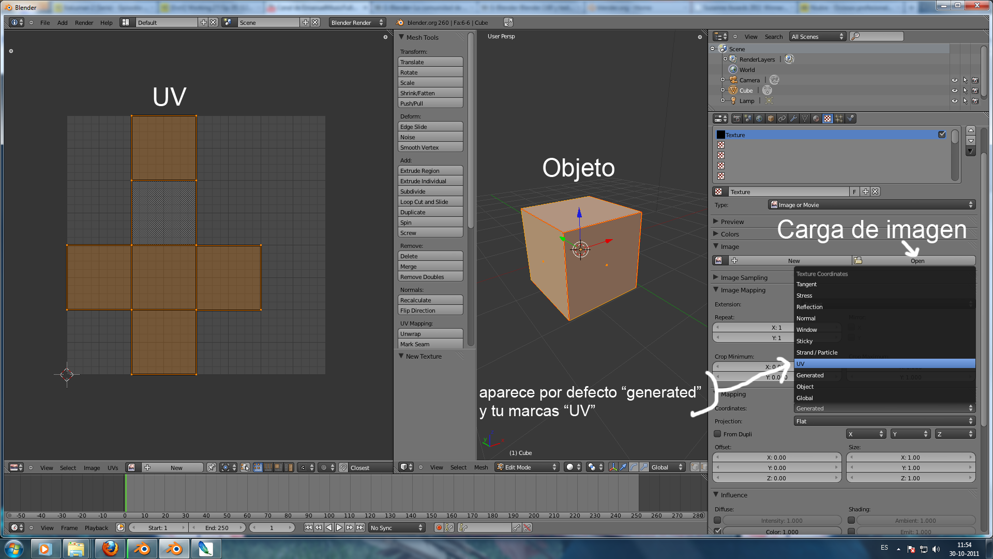Toggle fullscreen editor icon in header

(508, 22)
